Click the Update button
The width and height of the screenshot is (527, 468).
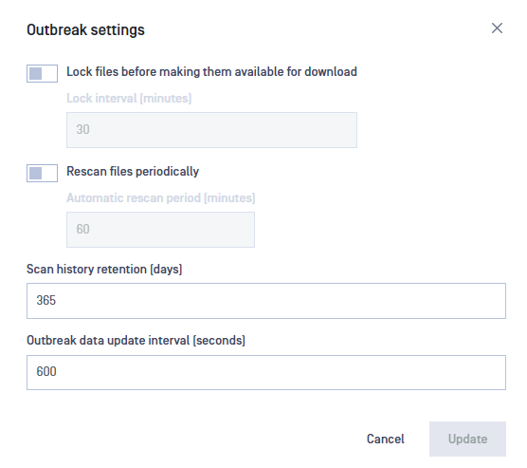[x=467, y=439]
